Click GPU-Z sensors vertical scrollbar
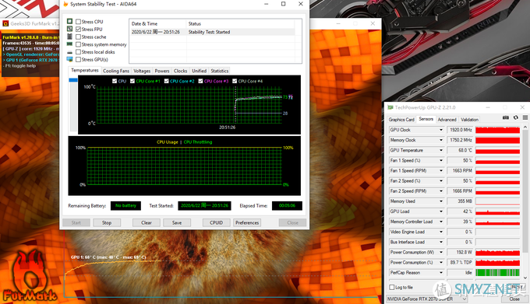The height and width of the screenshot is (304, 530). coord(525,190)
